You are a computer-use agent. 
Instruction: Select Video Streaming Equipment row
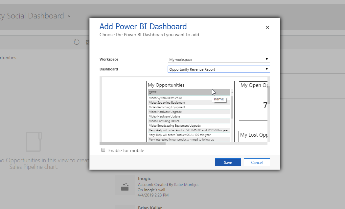189,102
